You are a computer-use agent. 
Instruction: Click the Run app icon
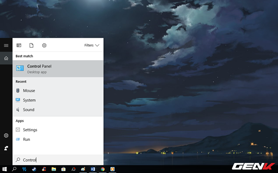(18, 139)
